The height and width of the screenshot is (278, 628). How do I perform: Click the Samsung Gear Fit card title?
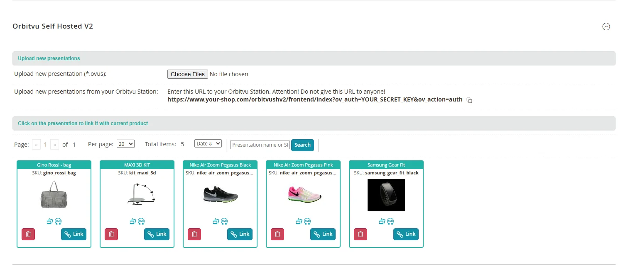click(x=386, y=165)
